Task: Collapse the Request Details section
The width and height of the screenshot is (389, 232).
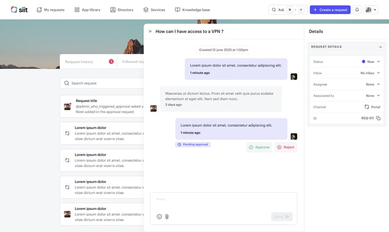Action: (379, 47)
